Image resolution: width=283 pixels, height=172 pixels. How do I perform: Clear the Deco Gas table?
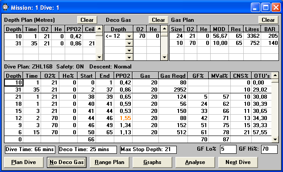pos(158,20)
